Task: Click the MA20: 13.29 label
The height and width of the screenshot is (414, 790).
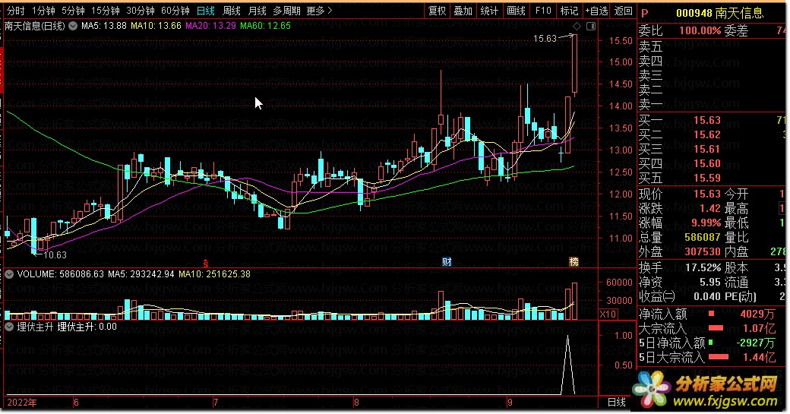Action: tap(210, 26)
